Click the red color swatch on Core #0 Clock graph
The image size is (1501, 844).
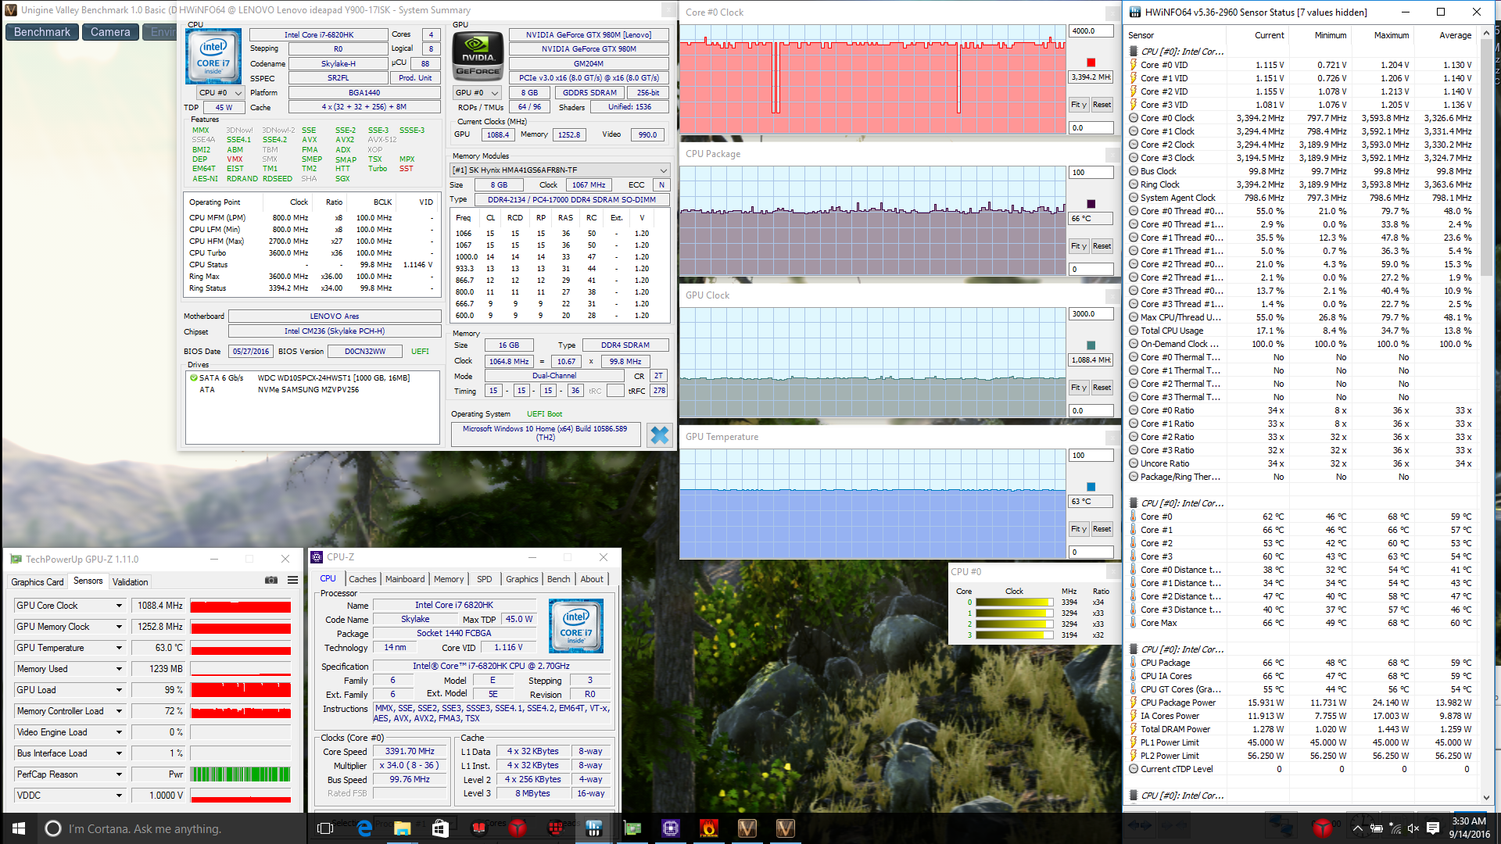tap(1091, 63)
